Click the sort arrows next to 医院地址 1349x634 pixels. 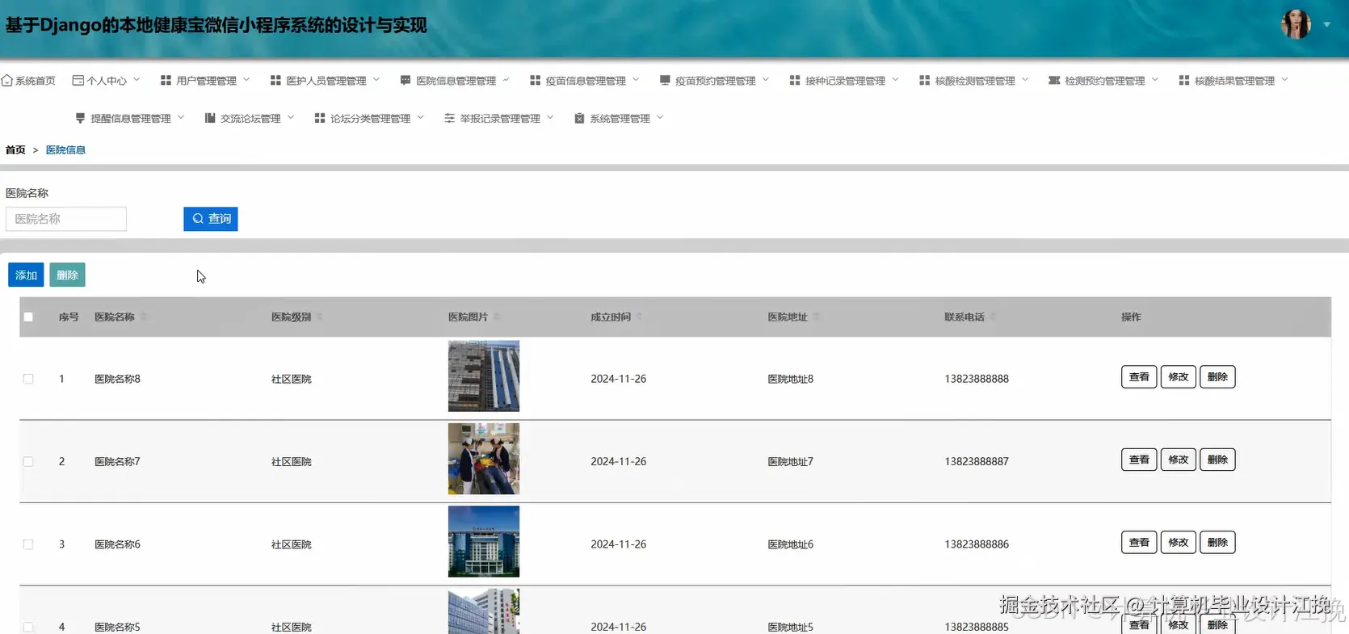coord(816,317)
